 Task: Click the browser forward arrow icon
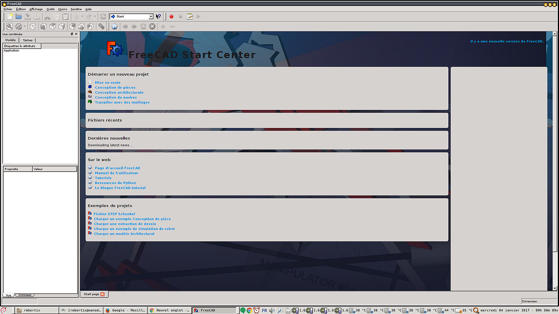pos(134,26)
